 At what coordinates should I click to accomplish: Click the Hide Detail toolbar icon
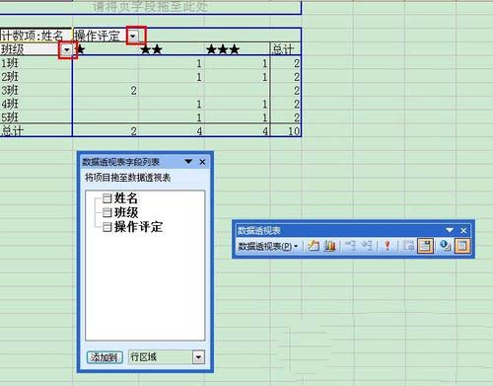(x=350, y=246)
